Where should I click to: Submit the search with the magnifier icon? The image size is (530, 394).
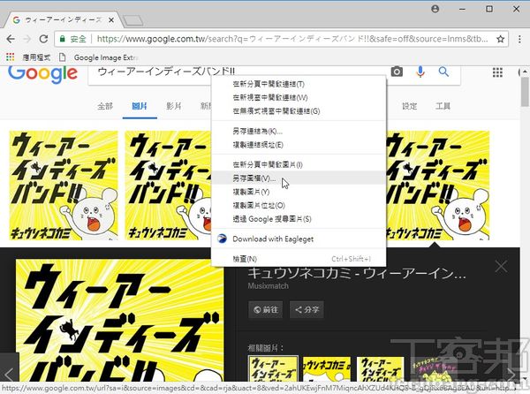pos(443,72)
